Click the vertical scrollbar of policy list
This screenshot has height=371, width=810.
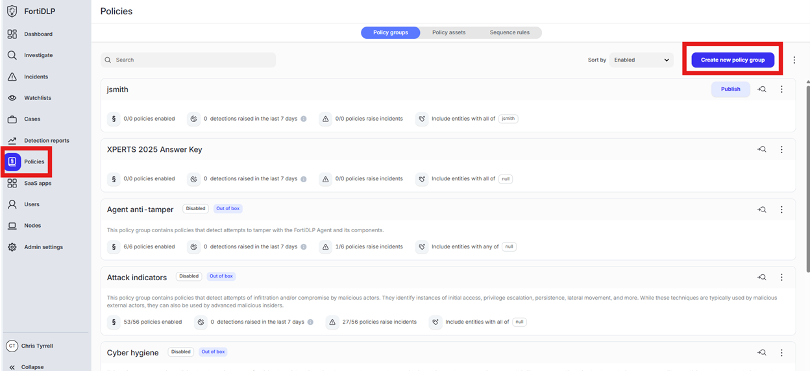tap(808, 178)
